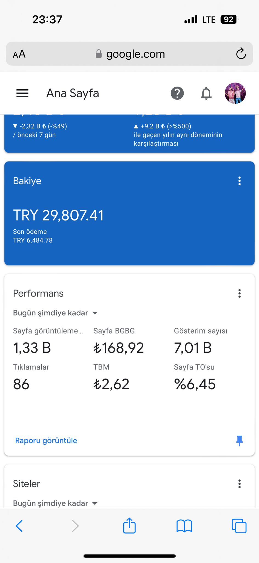259x563 pixels.
Task: Expand Performans 'Bugün şimdiye kadar' date dropdown
Action: (55, 313)
